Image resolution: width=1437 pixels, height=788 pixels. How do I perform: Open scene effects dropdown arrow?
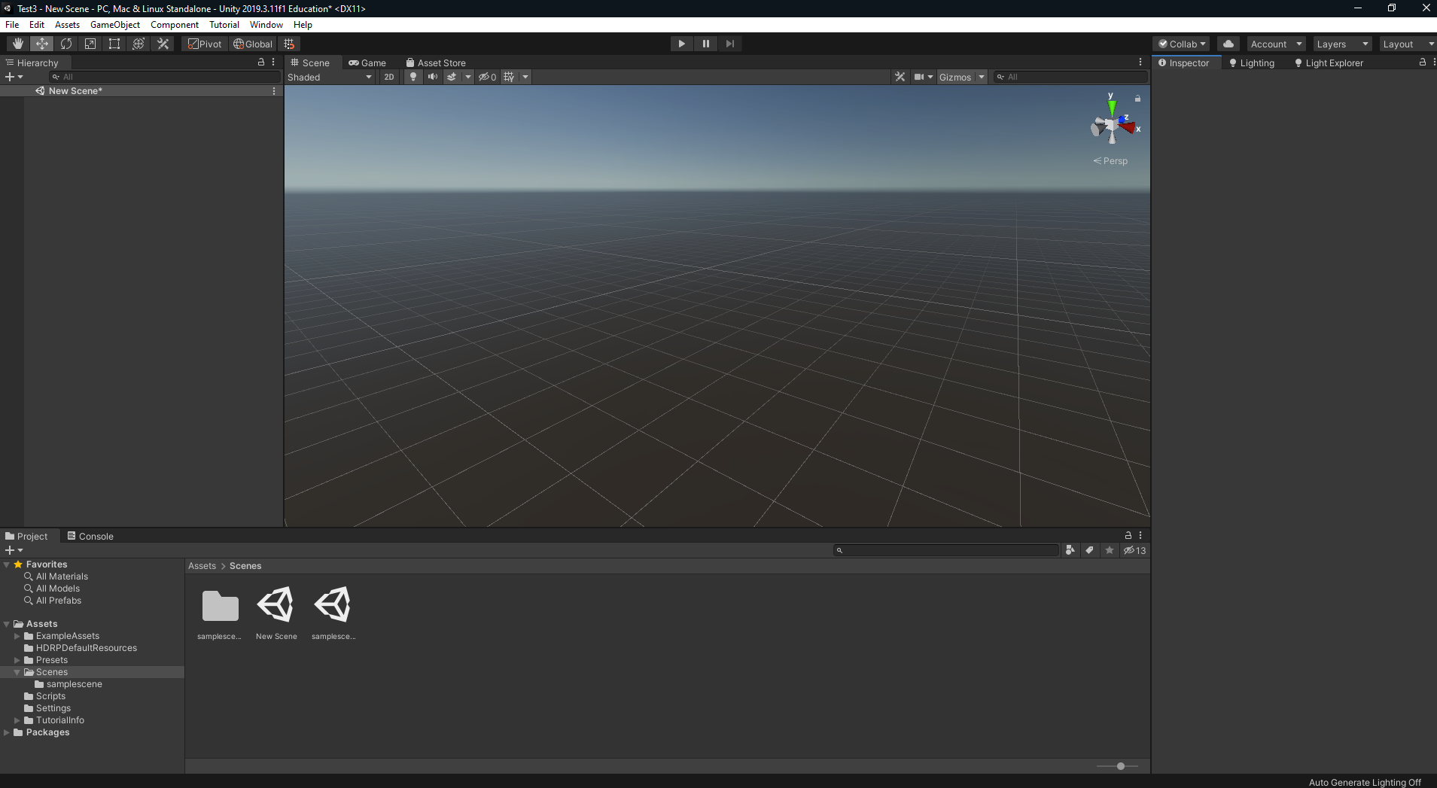click(x=467, y=77)
